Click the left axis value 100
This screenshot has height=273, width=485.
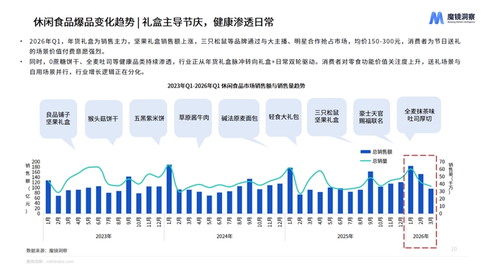click(36, 187)
